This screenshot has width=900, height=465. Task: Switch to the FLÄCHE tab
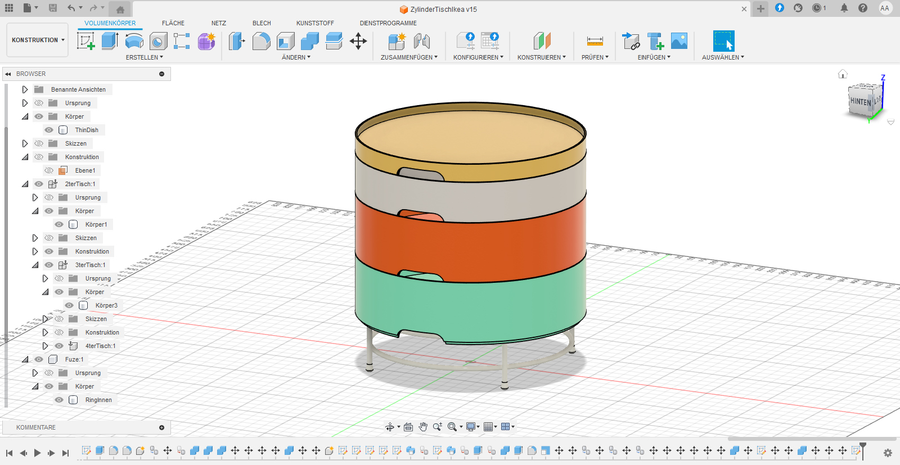(x=173, y=23)
